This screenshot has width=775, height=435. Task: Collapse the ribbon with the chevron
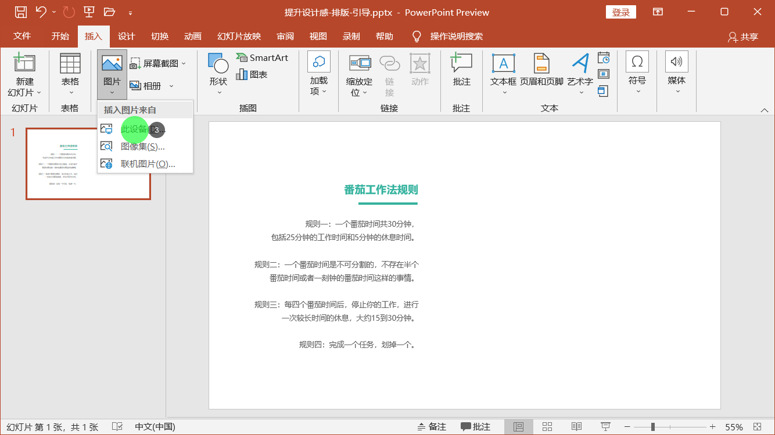tap(764, 110)
